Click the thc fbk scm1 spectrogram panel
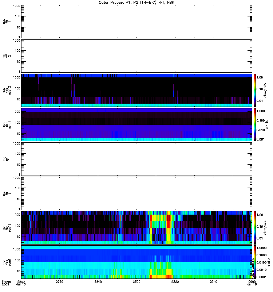This screenshot has width=273, height=292. point(136,262)
